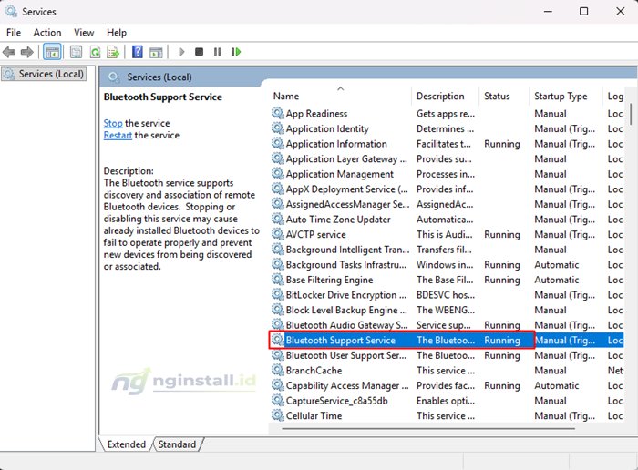Viewport: 638px width, 470px height.
Task: Select the Block Level Backup Engine row
Action: (x=447, y=310)
